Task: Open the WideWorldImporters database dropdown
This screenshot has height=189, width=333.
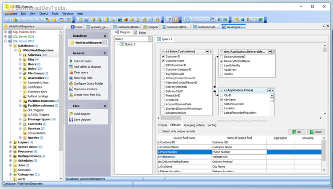Action: tap(104, 42)
